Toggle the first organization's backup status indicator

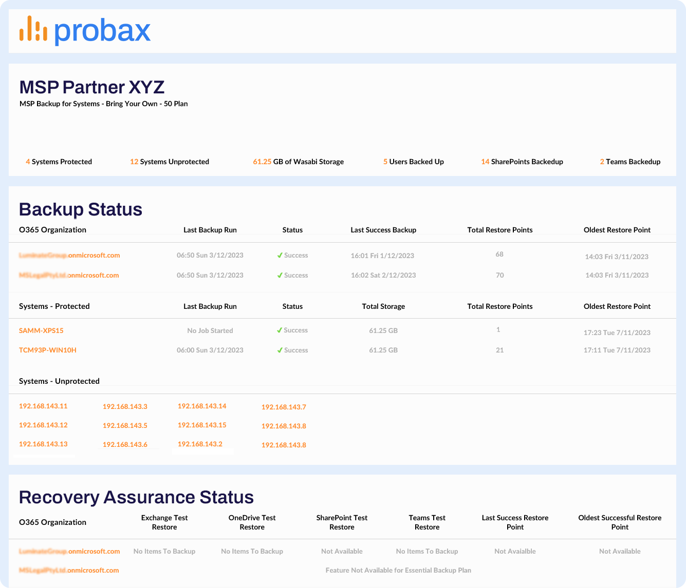[292, 255]
